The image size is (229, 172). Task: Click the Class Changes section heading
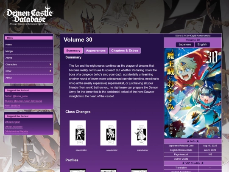click(78, 112)
